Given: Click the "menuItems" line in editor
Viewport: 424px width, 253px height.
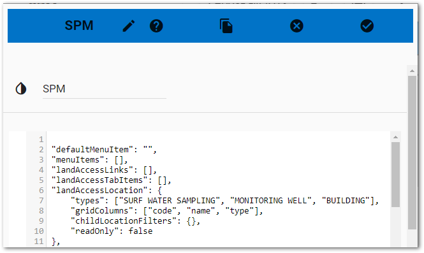Looking at the screenshot, I should click(x=89, y=160).
